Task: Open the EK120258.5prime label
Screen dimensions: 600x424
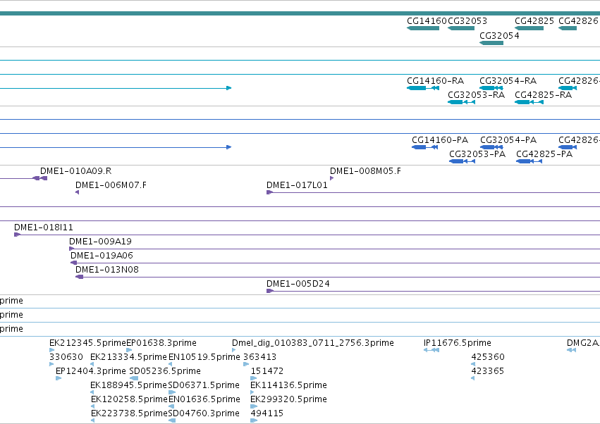Action: click(129, 399)
